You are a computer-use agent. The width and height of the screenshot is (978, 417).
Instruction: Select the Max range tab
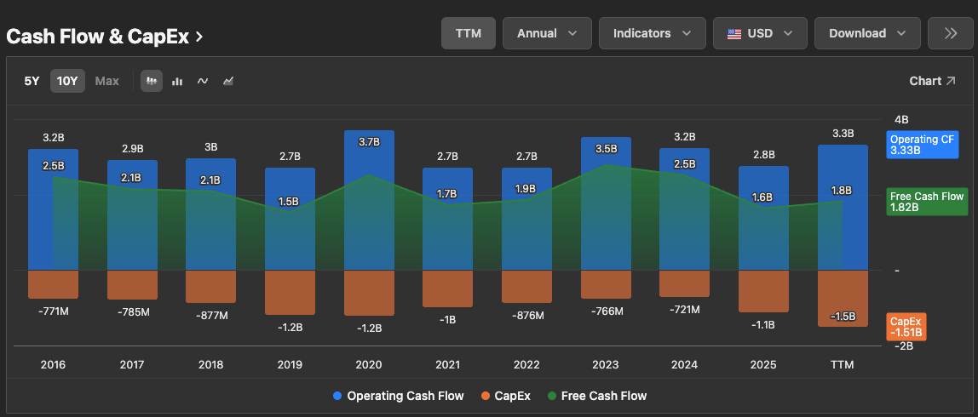coord(106,81)
